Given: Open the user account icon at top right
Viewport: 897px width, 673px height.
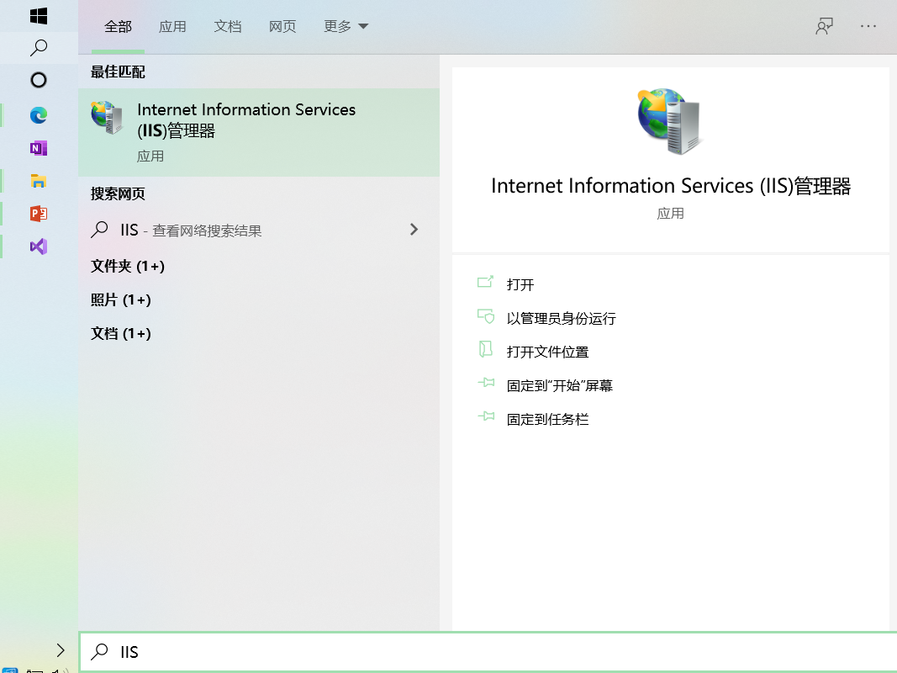Looking at the screenshot, I should [824, 26].
